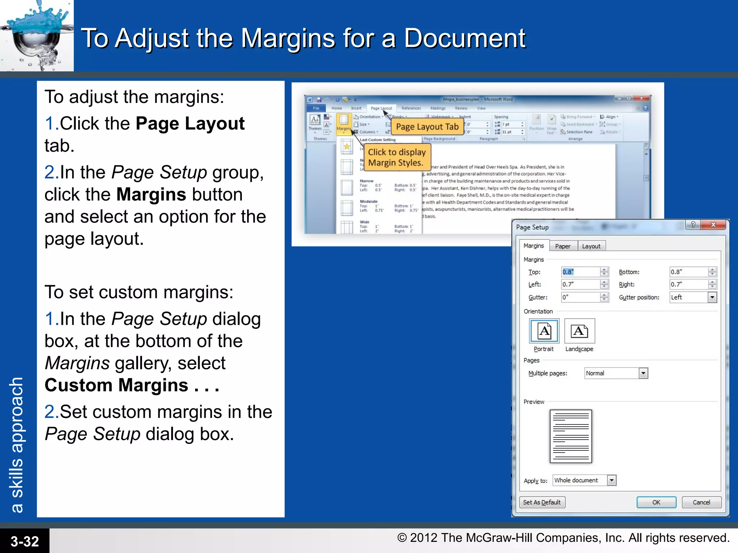The width and height of the screenshot is (738, 553).
Task: Click the Word Help question mark icon
Action: pos(645,108)
